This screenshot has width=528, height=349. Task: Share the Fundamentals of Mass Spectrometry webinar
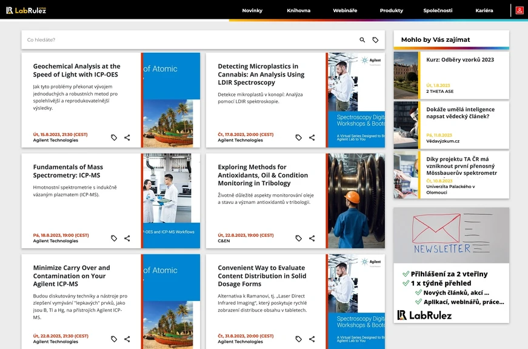127,239
